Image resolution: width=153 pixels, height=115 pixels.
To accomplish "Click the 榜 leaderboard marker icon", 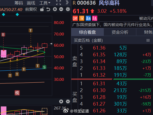I will (x=17, y=93).
